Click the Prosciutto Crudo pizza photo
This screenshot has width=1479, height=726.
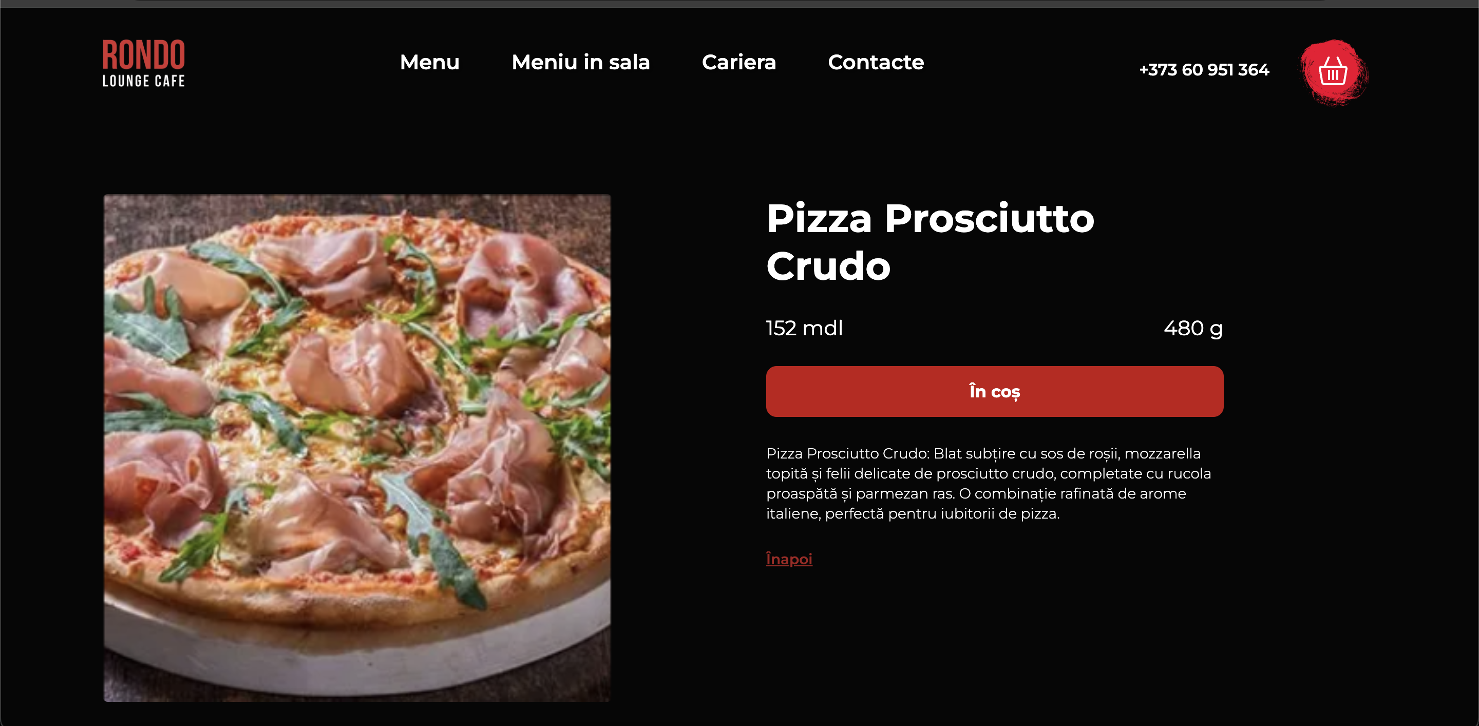click(356, 448)
